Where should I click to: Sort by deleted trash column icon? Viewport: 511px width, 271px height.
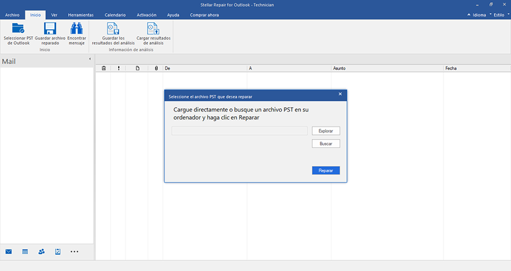[x=104, y=69]
